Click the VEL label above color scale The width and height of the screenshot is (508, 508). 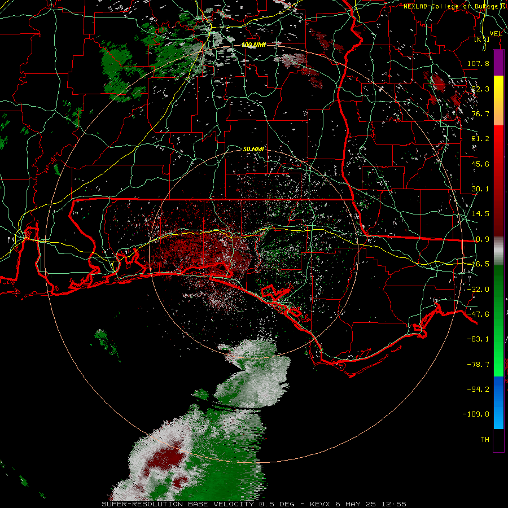pyautogui.click(x=496, y=34)
